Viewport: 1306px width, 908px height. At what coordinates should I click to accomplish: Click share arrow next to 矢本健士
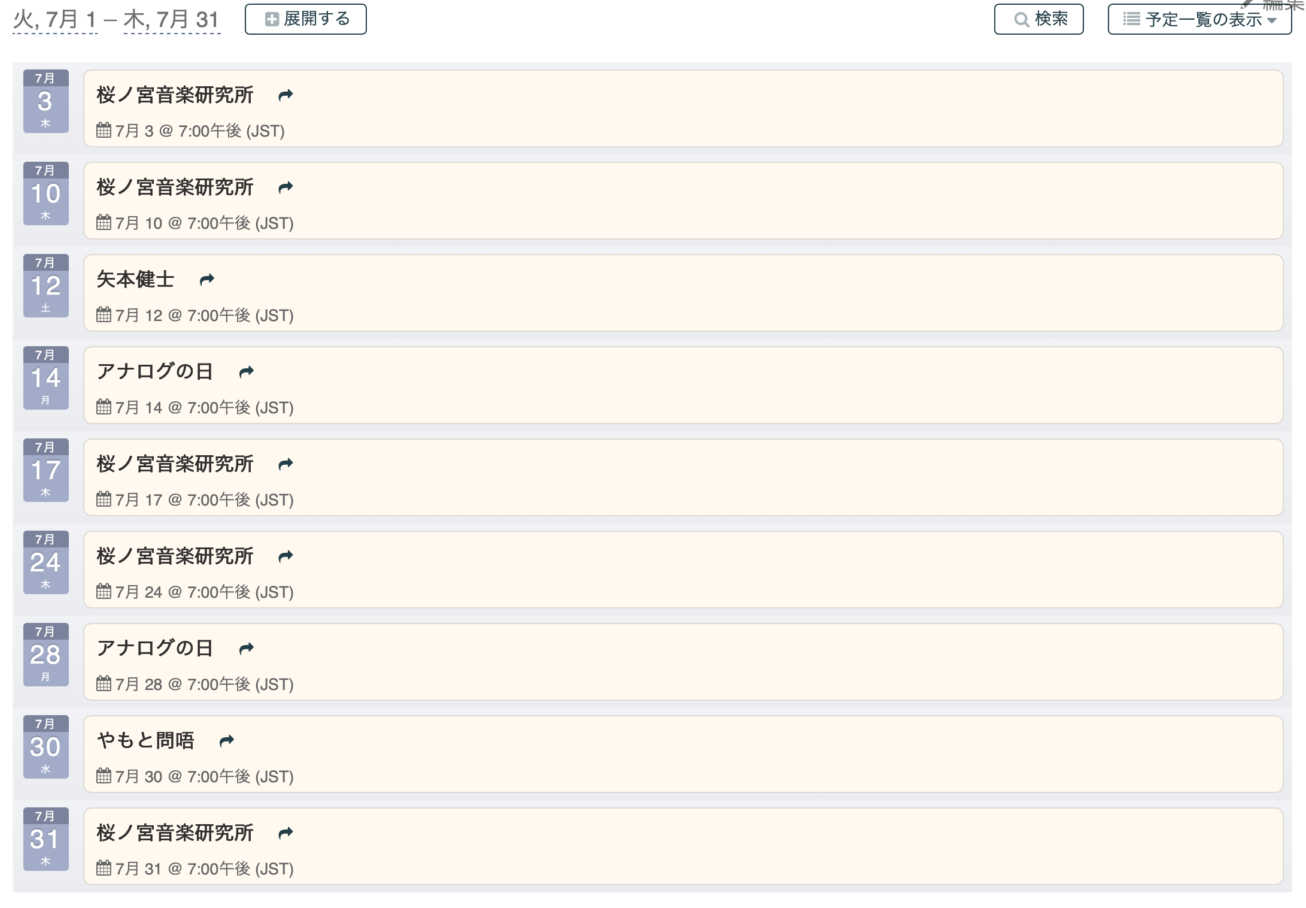206,280
